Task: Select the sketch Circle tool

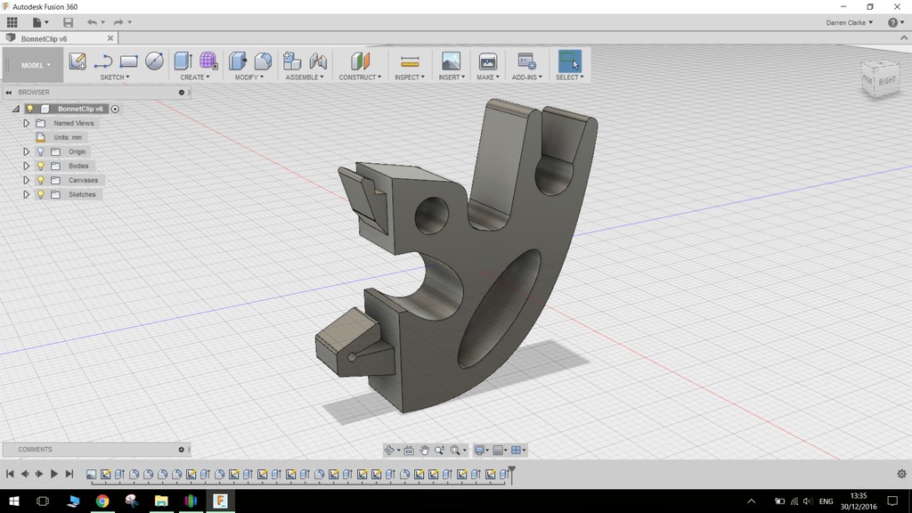Action: point(154,61)
